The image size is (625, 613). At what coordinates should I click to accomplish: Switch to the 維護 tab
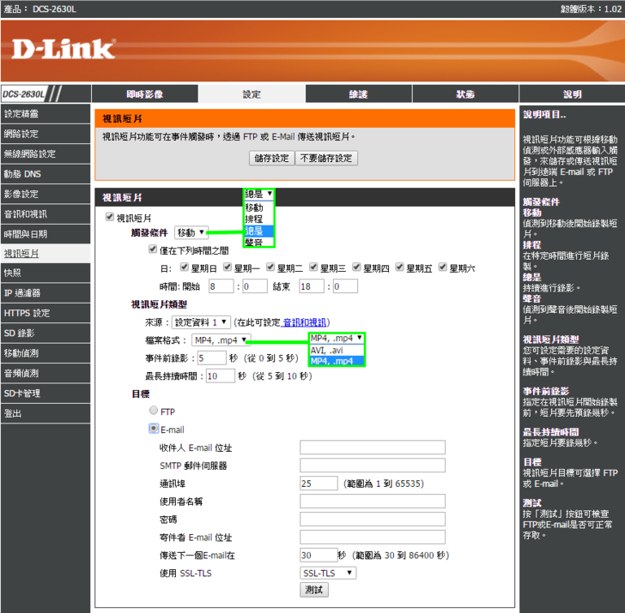[358, 94]
